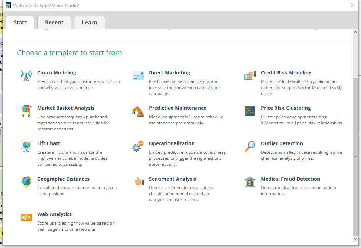The height and width of the screenshot is (248, 361).
Task: Open the Recent tab
Action: pyautogui.click(x=54, y=22)
